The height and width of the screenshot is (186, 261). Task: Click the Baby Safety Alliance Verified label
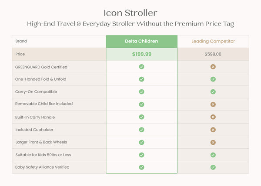pyautogui.click(x=42, y=167)
